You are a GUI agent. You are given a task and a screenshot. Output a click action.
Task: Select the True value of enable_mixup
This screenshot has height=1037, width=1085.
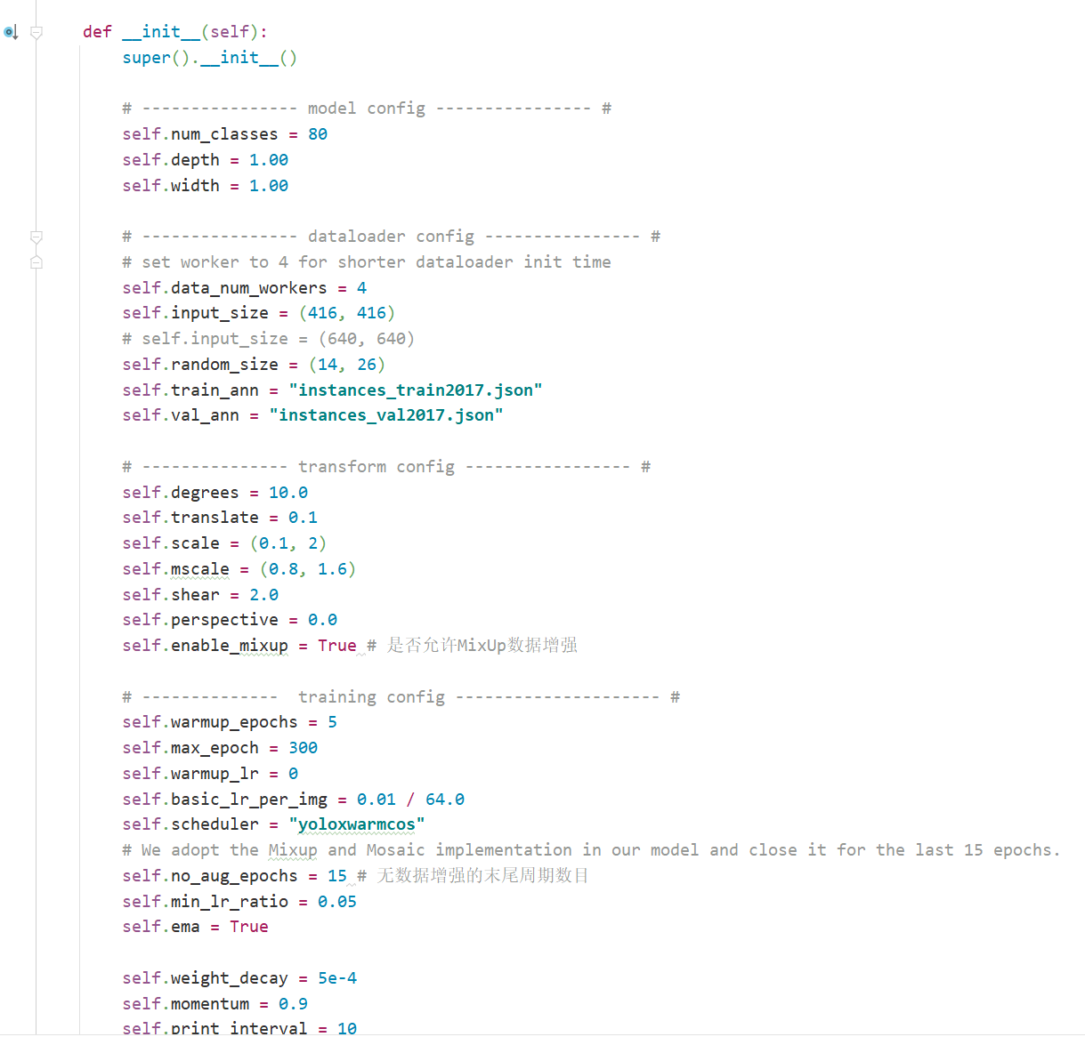tap(336, 646)
